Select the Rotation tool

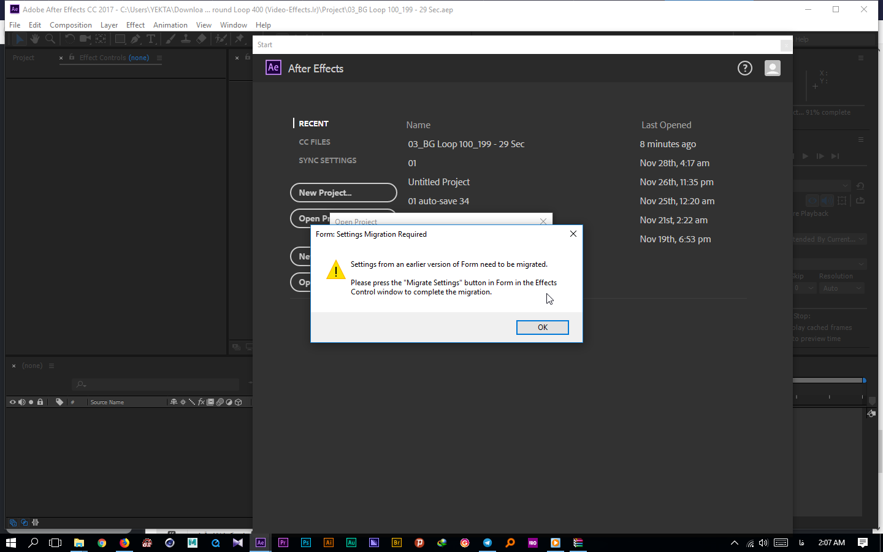tap(70, 39)
